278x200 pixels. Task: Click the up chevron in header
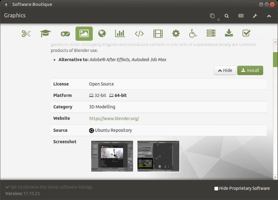click(x=269, y=16)
